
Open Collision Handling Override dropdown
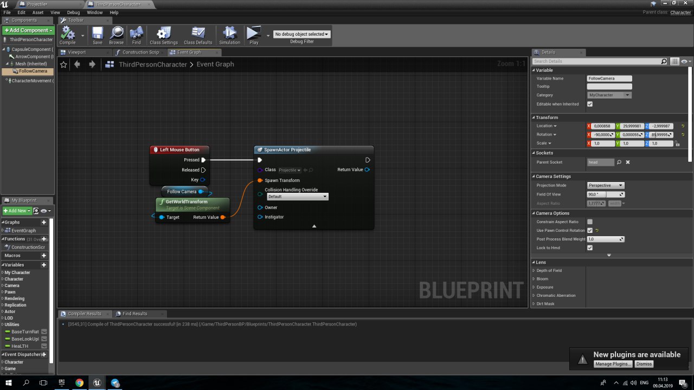298,197
